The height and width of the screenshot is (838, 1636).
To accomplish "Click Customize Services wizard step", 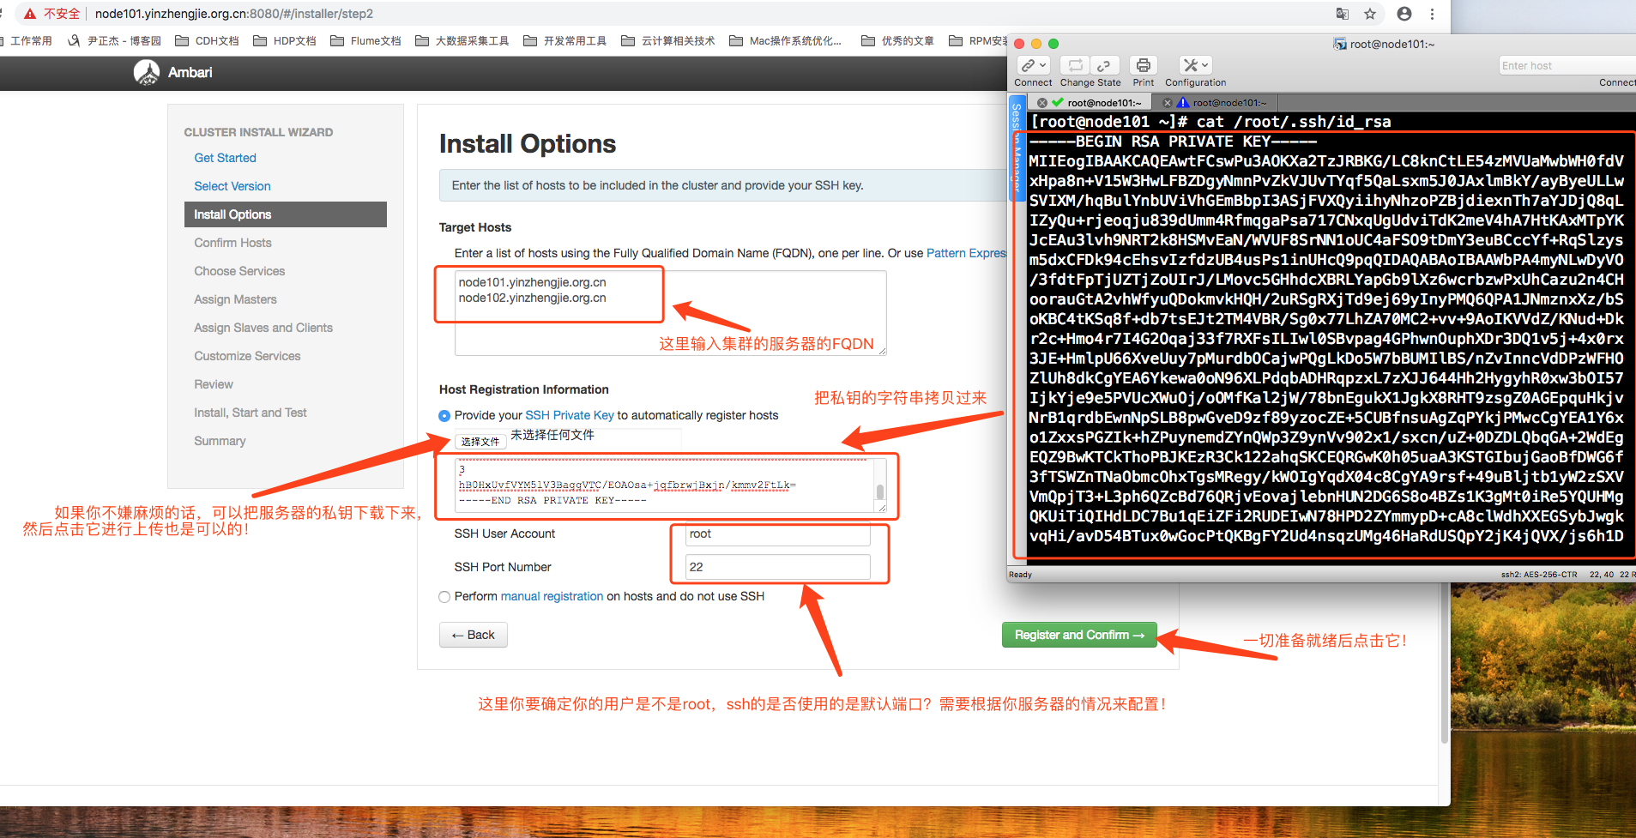I will pyautogui.click(x=247, y=356).
